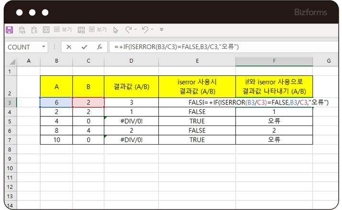Click cell F5 showing 오류

point(274,121)
